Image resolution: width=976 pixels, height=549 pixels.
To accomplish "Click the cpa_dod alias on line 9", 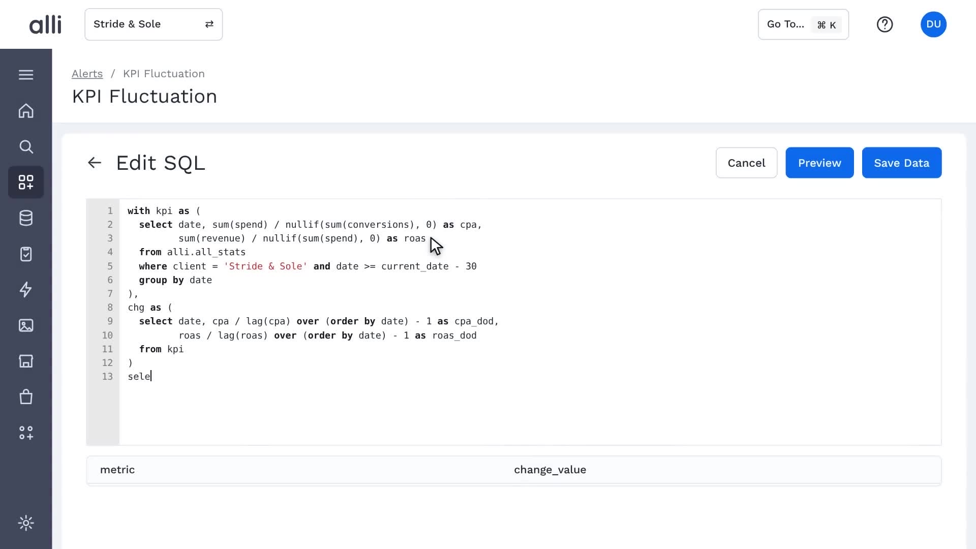I will pyautogui.click(x=474, y=321).
